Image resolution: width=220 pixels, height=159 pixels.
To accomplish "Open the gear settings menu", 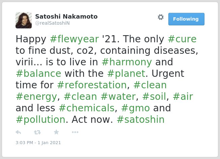I will pyautogui.click(x=161, y=17).
